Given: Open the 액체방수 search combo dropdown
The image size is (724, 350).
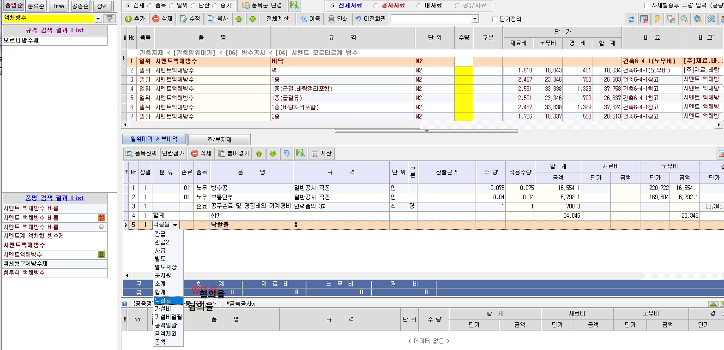Looking at the screenshot, I should 98,18.
